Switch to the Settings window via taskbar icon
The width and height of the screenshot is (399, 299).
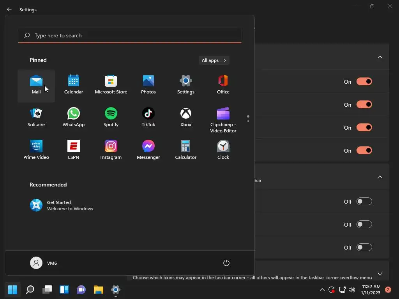[x=115, y=289]
